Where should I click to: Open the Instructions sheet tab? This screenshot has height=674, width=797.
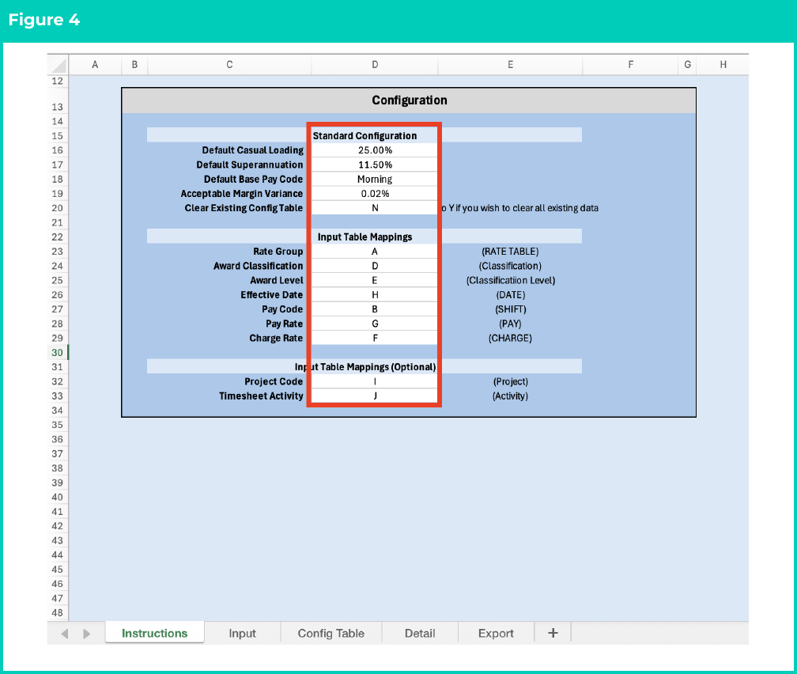(x=154, y=633)
